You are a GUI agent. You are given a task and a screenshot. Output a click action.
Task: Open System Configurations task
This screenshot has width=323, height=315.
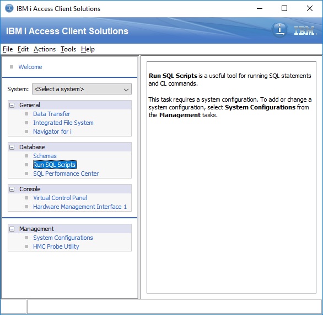tap(63, 238)
